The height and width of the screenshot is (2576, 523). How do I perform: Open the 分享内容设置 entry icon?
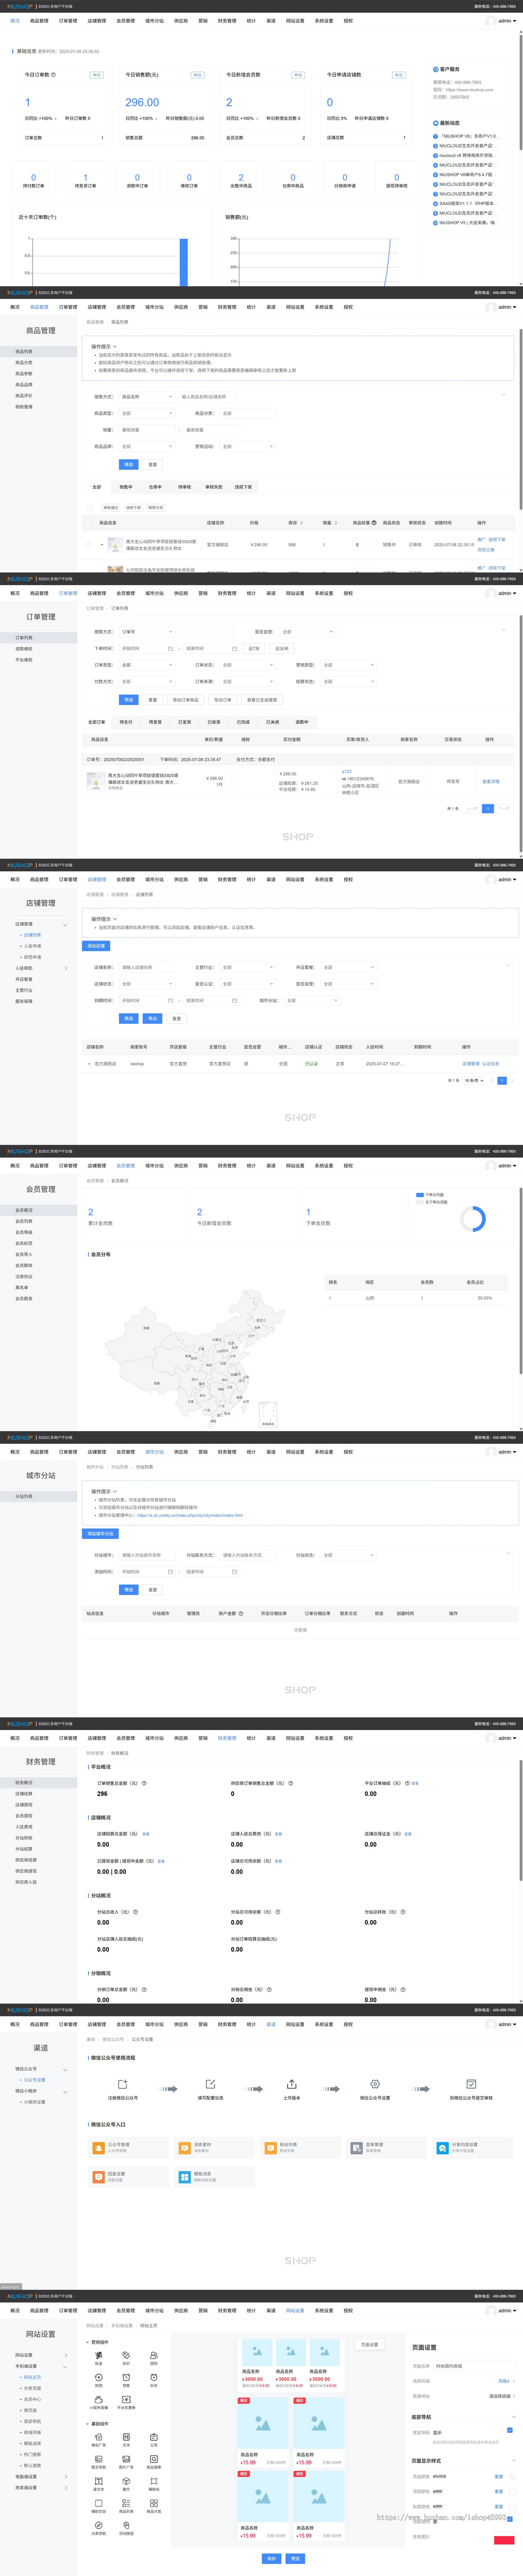[x=442, y=2148]
